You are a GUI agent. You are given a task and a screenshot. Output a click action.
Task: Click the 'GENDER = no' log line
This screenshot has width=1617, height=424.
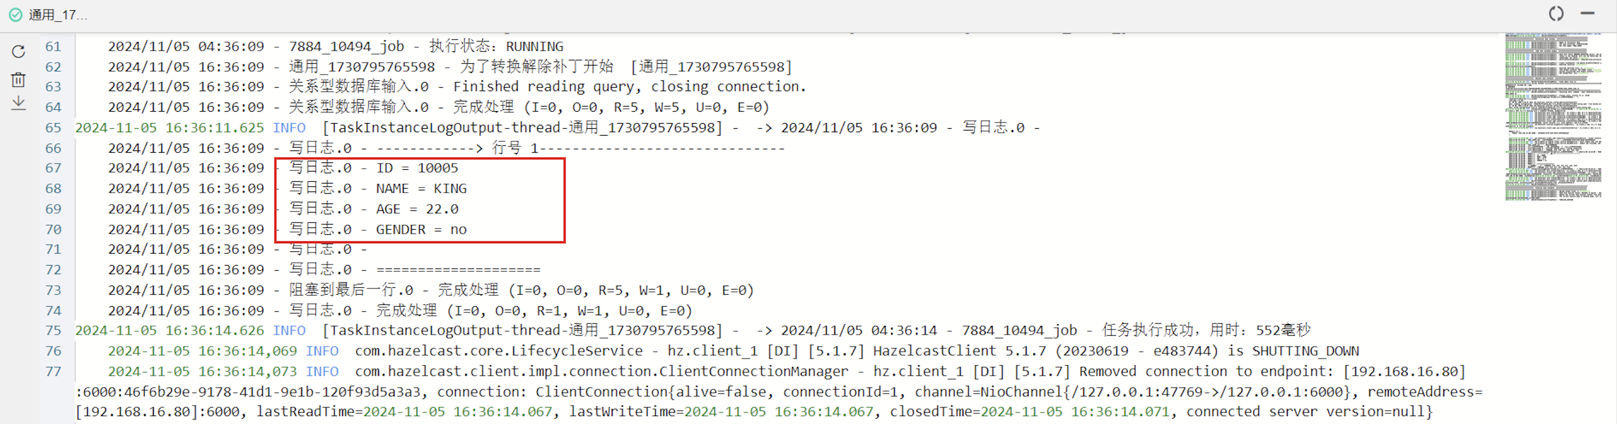[x=421, y=230]
